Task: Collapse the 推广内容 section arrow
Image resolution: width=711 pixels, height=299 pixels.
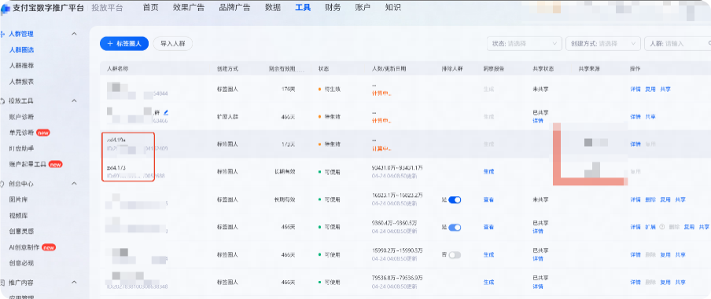Action: coord(75,283)
